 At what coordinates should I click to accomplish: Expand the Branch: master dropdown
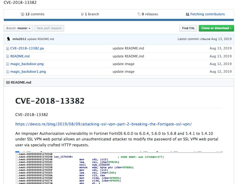coord(18,28)
